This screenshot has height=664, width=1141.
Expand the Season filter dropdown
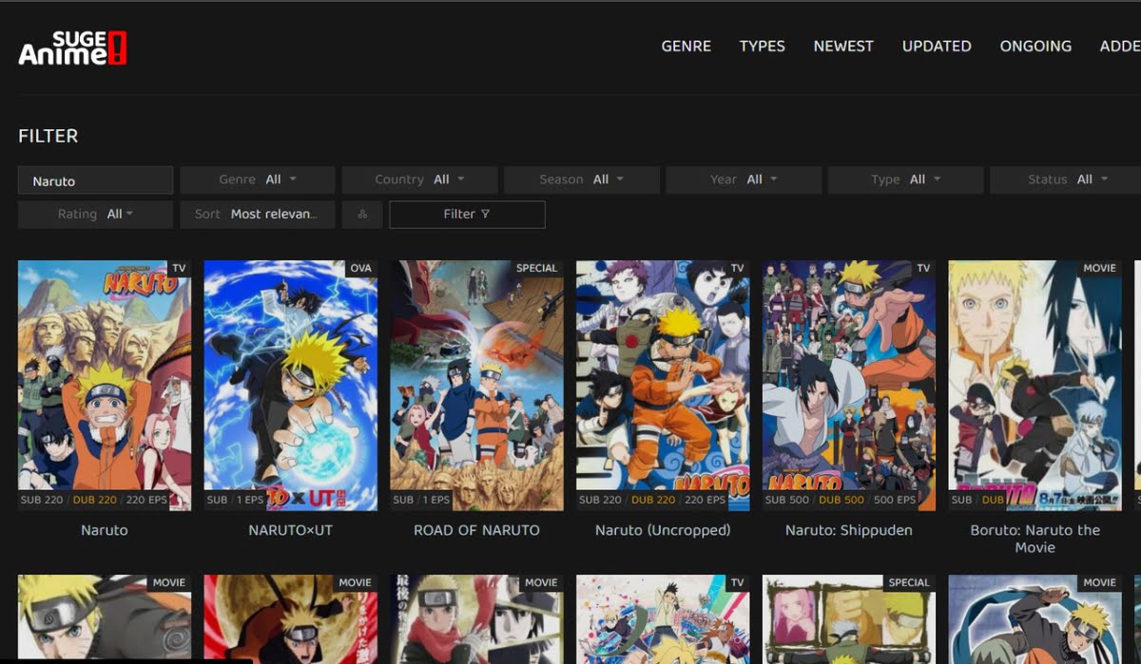tap(582, 180)
